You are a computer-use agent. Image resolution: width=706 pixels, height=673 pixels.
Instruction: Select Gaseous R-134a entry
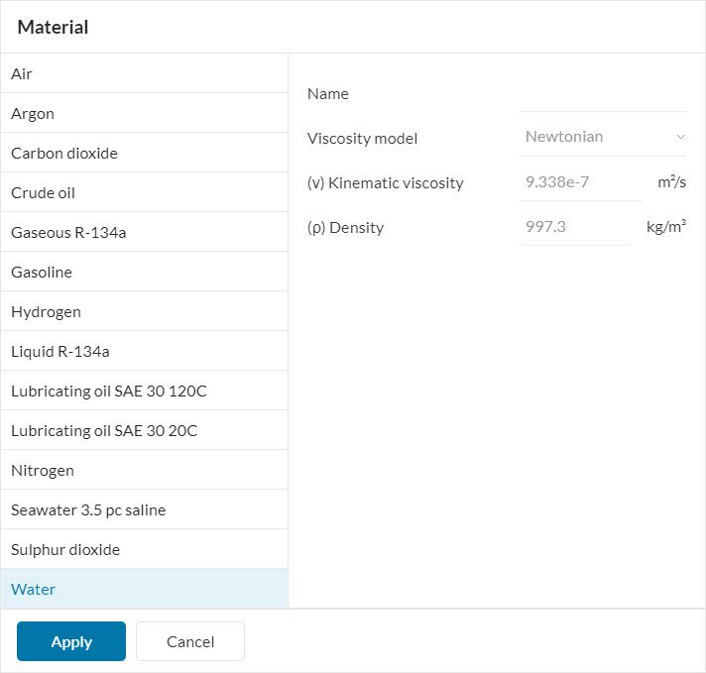point(144,233)
